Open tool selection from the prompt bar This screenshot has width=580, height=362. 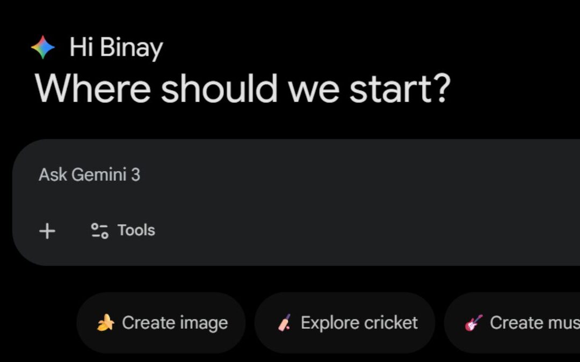[x=121, y=231]
